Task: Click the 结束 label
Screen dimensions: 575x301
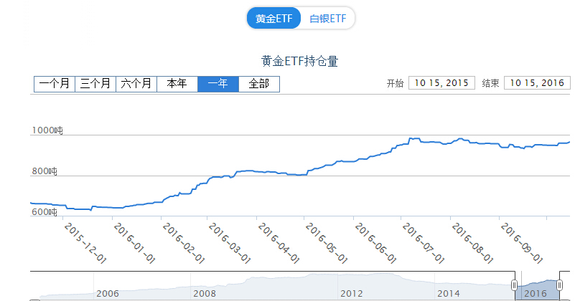Action: point(491,83)
